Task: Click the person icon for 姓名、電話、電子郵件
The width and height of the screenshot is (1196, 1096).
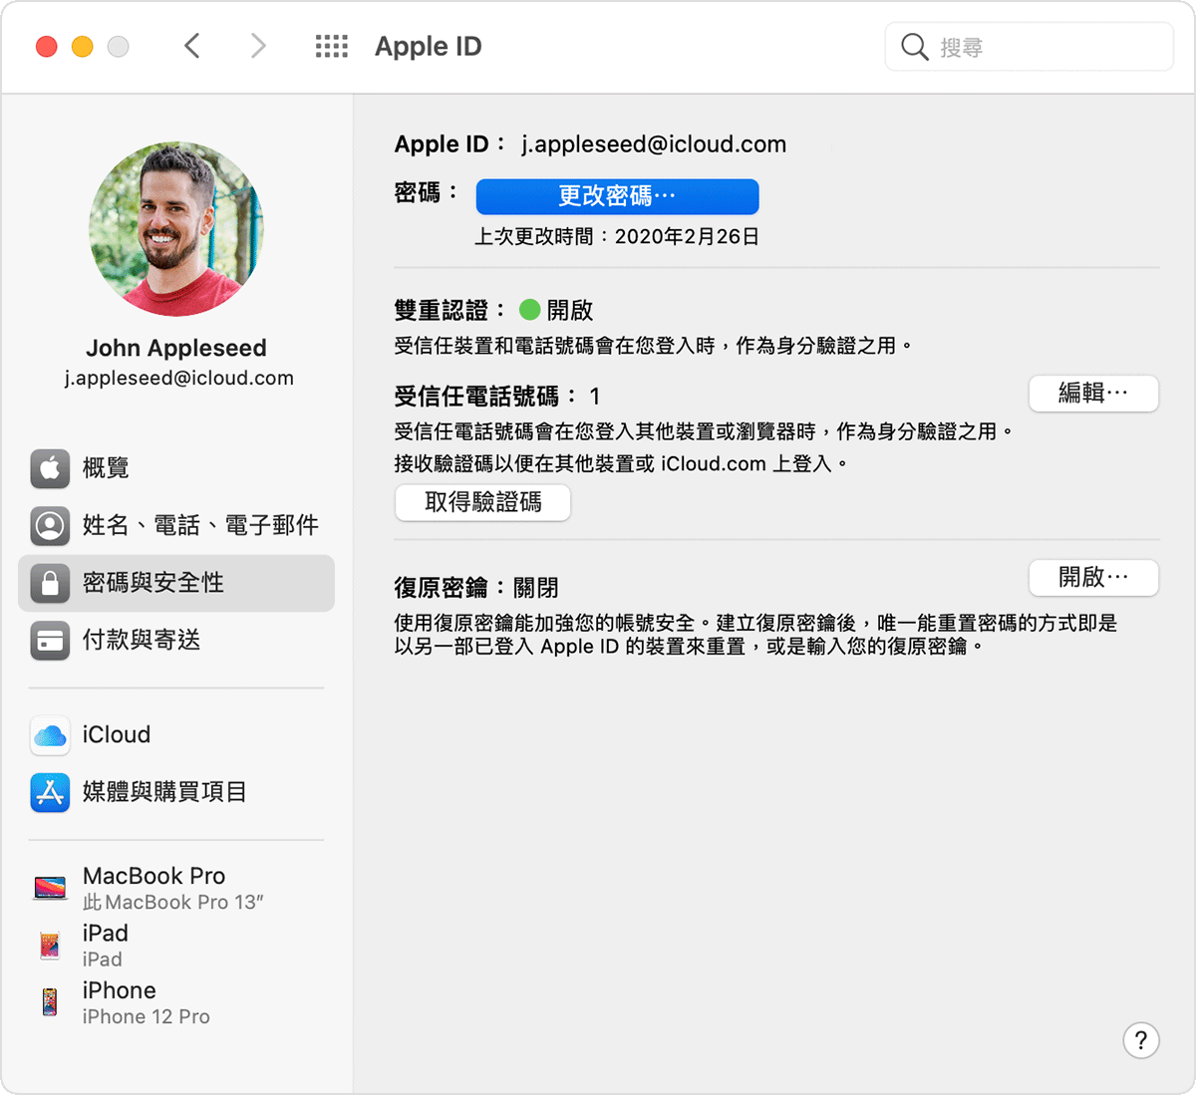Action: (50, 525)
